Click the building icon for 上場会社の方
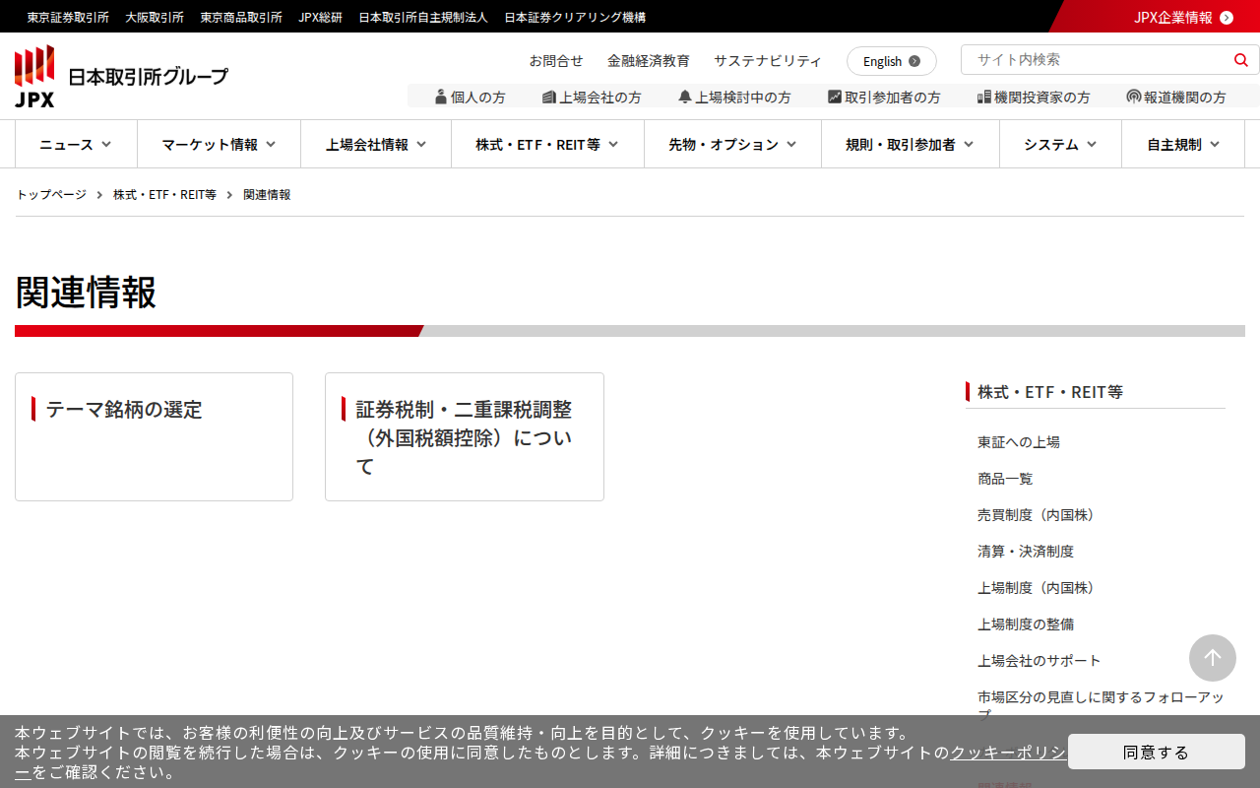This screenshot has width=1260, height=788. pos(549,97)
